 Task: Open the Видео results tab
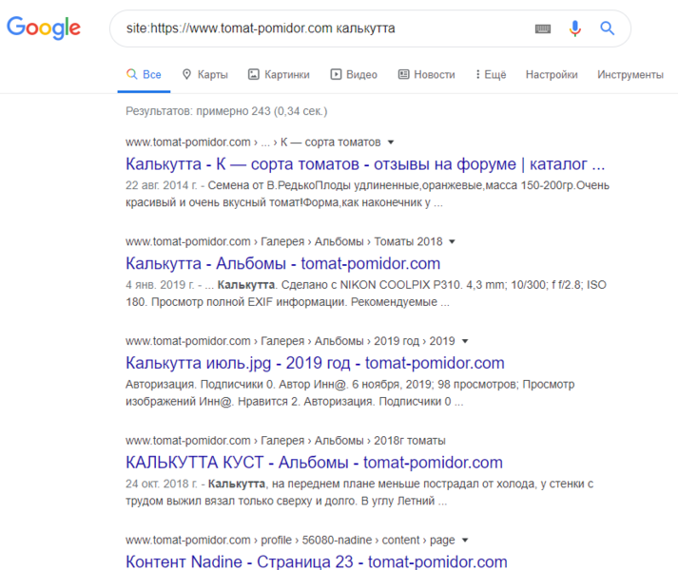click(x=354, y=74)
